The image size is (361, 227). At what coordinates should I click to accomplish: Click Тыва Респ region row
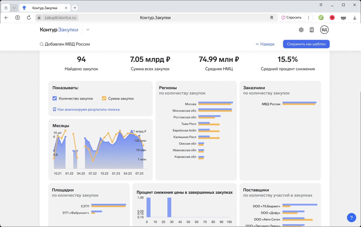(201, 124)
